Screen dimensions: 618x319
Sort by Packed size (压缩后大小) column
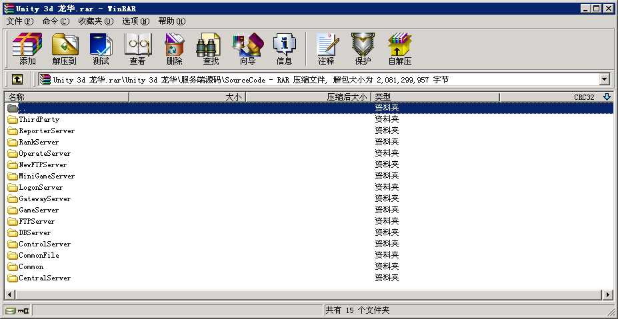click(309, 97)
